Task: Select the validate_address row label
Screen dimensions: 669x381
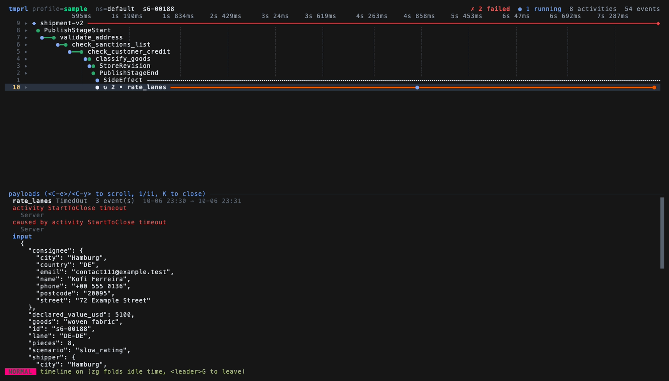Action: tap(91, 38)
